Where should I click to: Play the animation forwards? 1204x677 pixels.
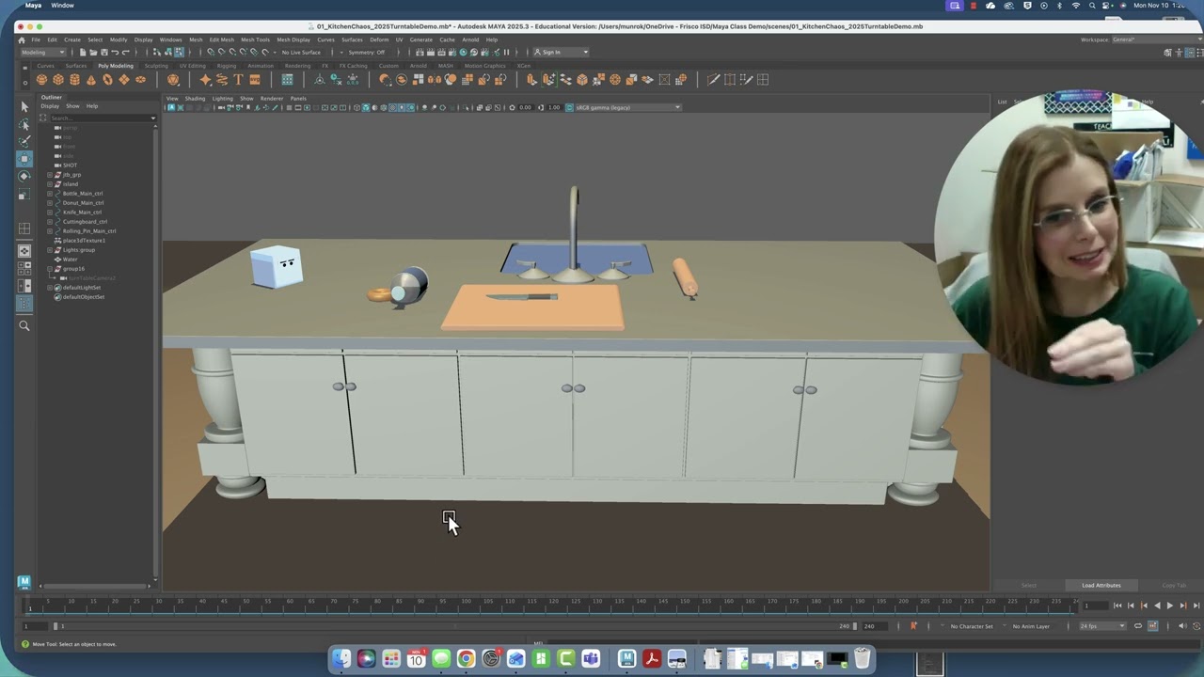pos(1169,606)
